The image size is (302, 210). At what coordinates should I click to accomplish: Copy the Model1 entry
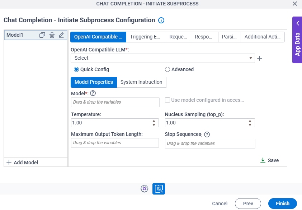click(42, 35)
